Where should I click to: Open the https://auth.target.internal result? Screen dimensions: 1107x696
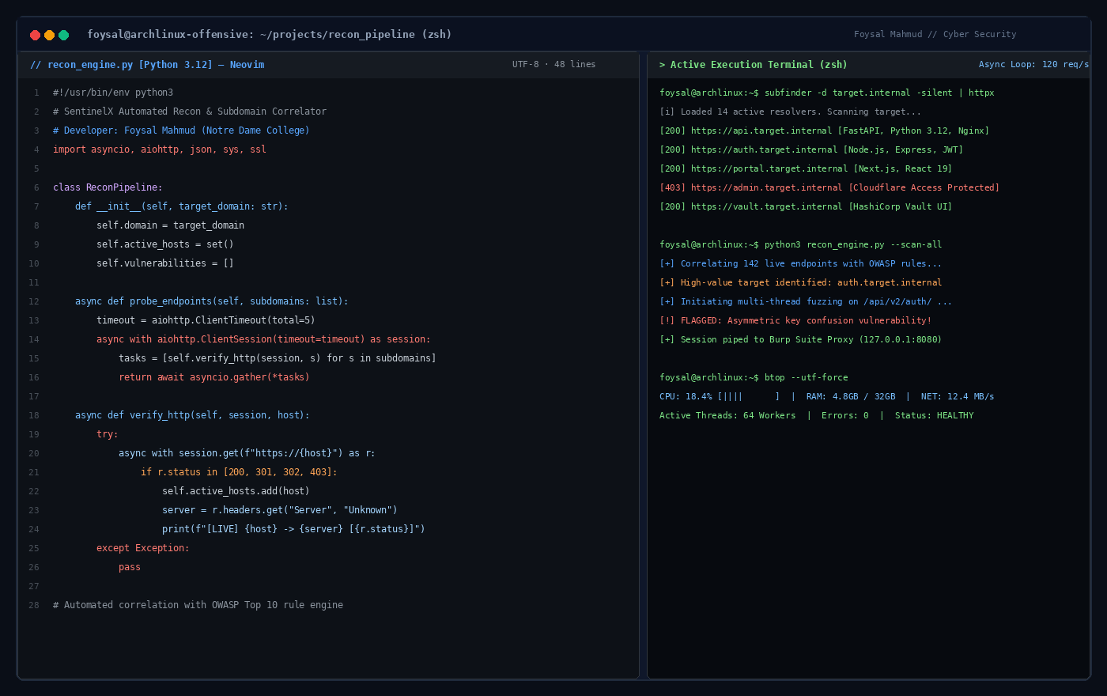point(811,149)
